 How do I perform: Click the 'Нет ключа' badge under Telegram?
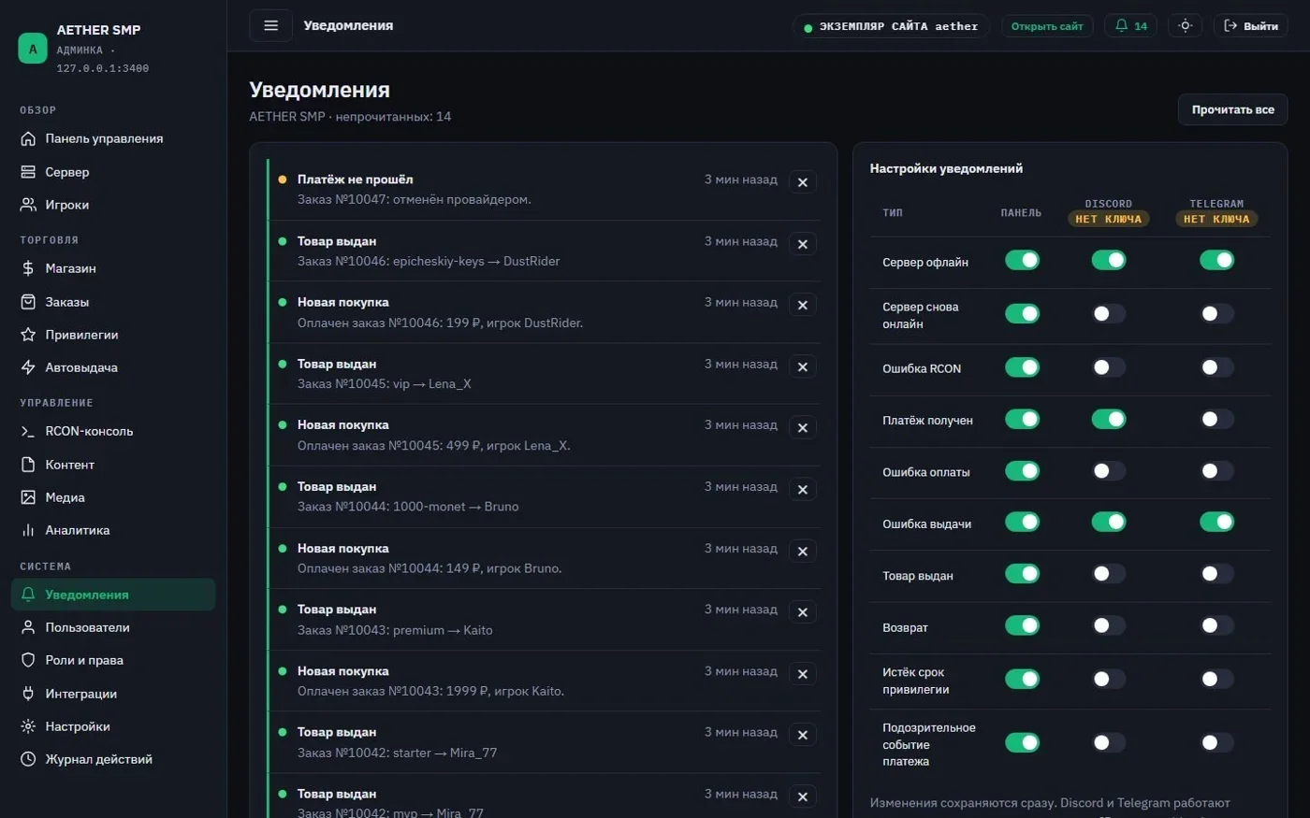[x=1216, y=219]
